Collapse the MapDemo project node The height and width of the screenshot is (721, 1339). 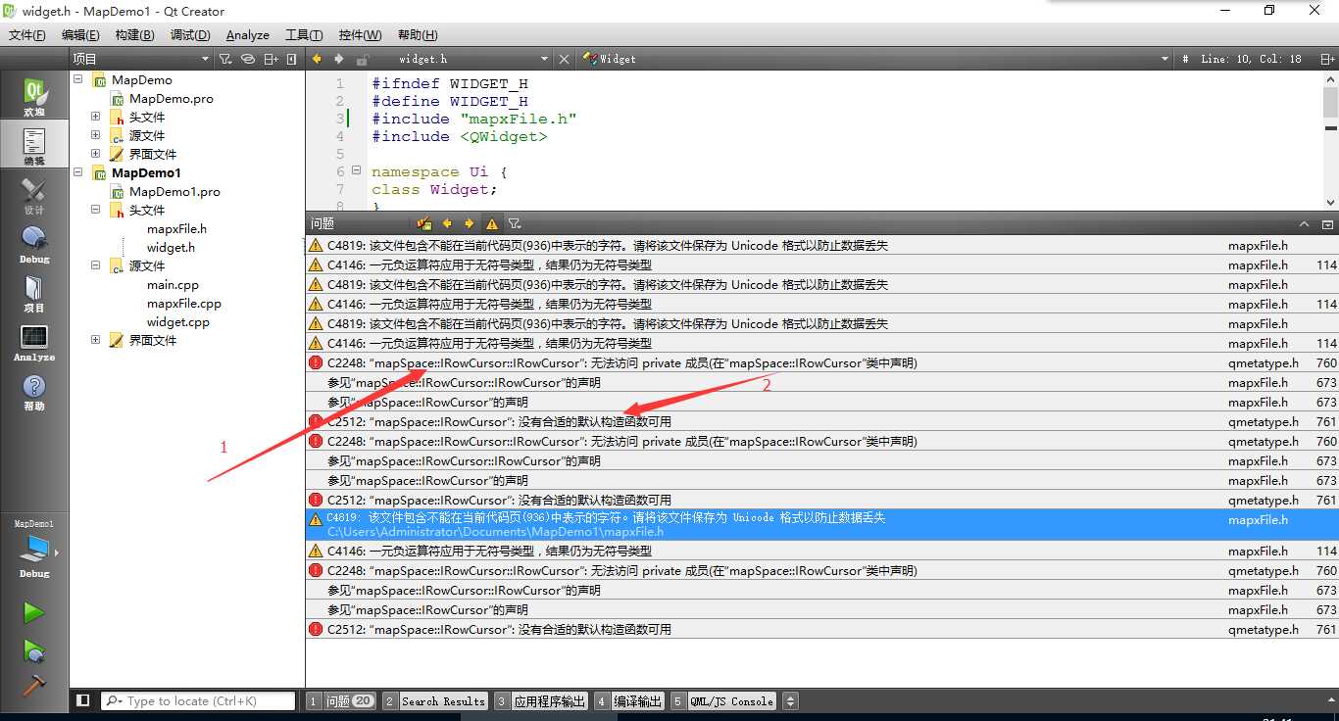pyautogui.click(x=77, y=79)
